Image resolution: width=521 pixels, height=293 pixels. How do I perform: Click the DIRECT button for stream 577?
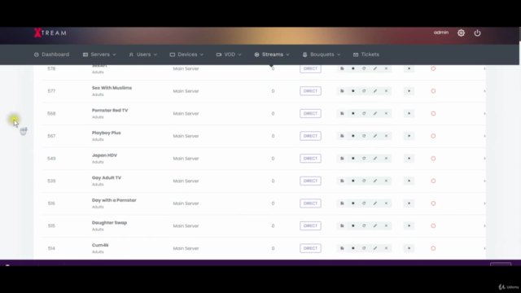[310, 91]
